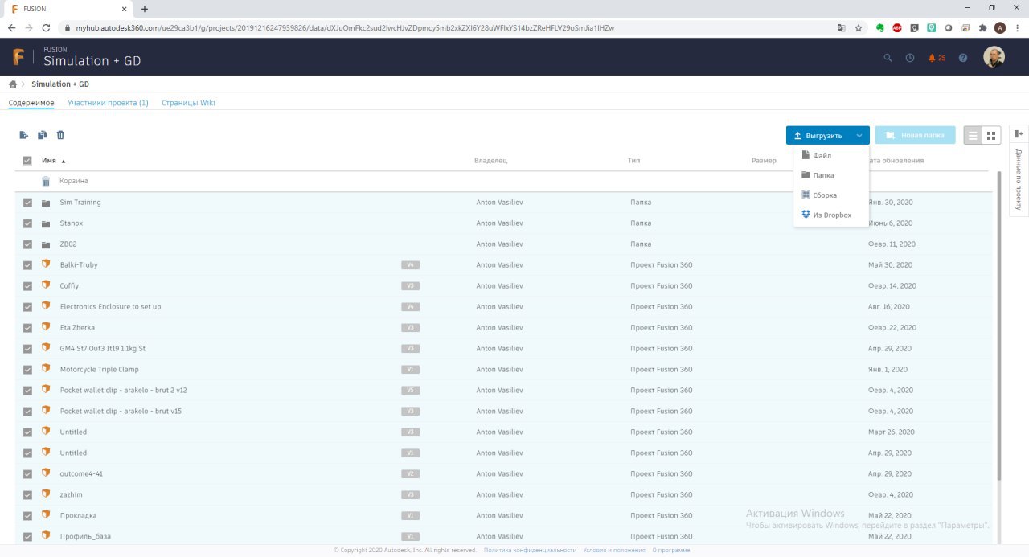Viewport: 1029px width, 557px height.
Task: Click the move selected items icon
Action: click(x=24, y=135)
